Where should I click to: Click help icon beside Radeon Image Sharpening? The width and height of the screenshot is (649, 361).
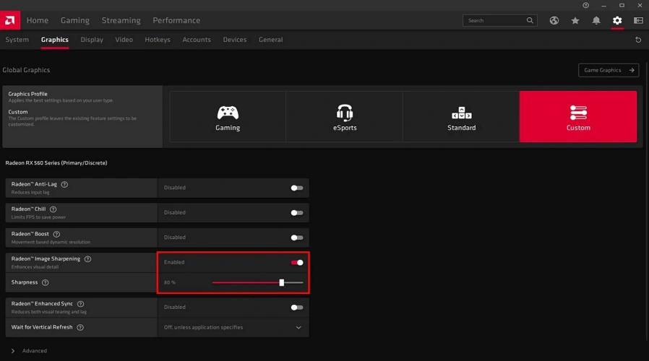tap(87, 258)
